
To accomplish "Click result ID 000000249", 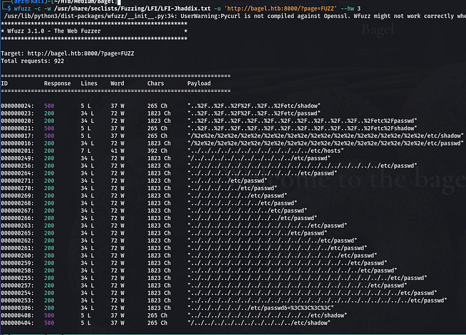I will (x=17, y=158).
